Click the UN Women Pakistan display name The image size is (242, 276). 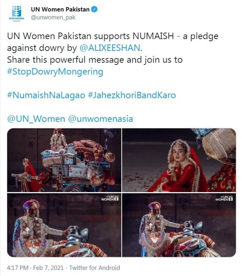(60, 9)
